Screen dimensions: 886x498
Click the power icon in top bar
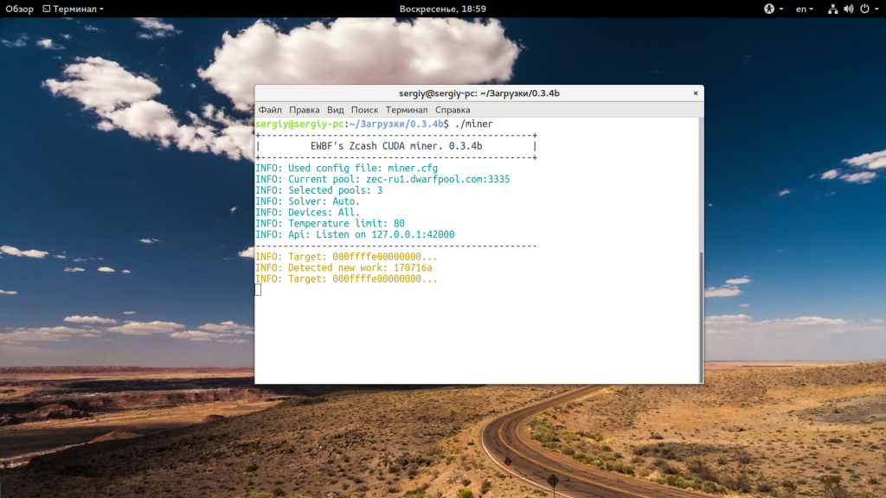click(x=864, y=9)
